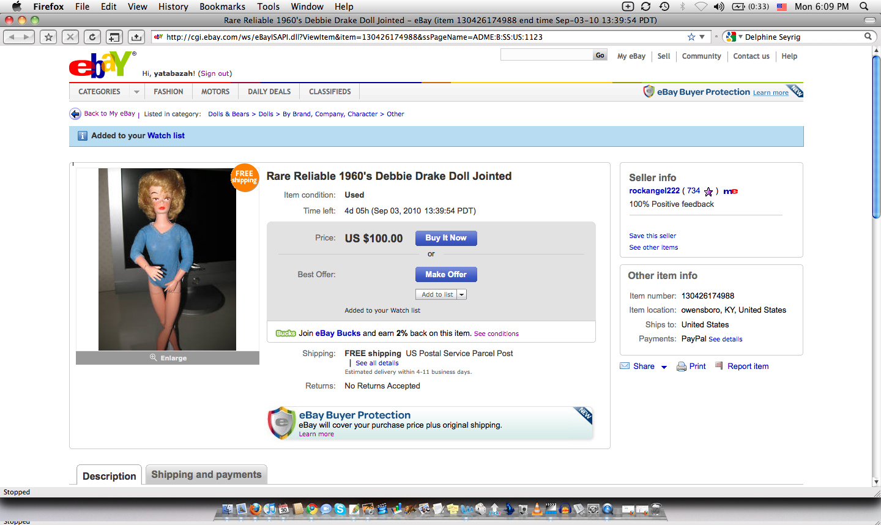Image resolution: width=881 pixels, height=525 pixels.
Task: Click the Save this seller link
Action: (652, 236)
